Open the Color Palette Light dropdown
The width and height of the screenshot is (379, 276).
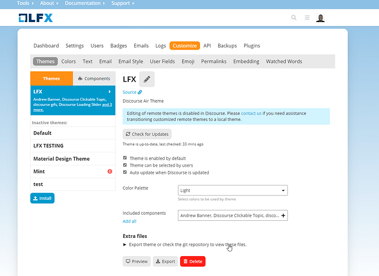pos(233,190)
